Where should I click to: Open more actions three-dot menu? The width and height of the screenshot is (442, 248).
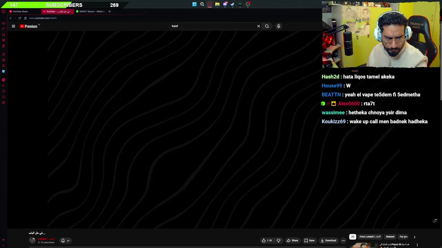pyautogui.click(x=343, y=240)
